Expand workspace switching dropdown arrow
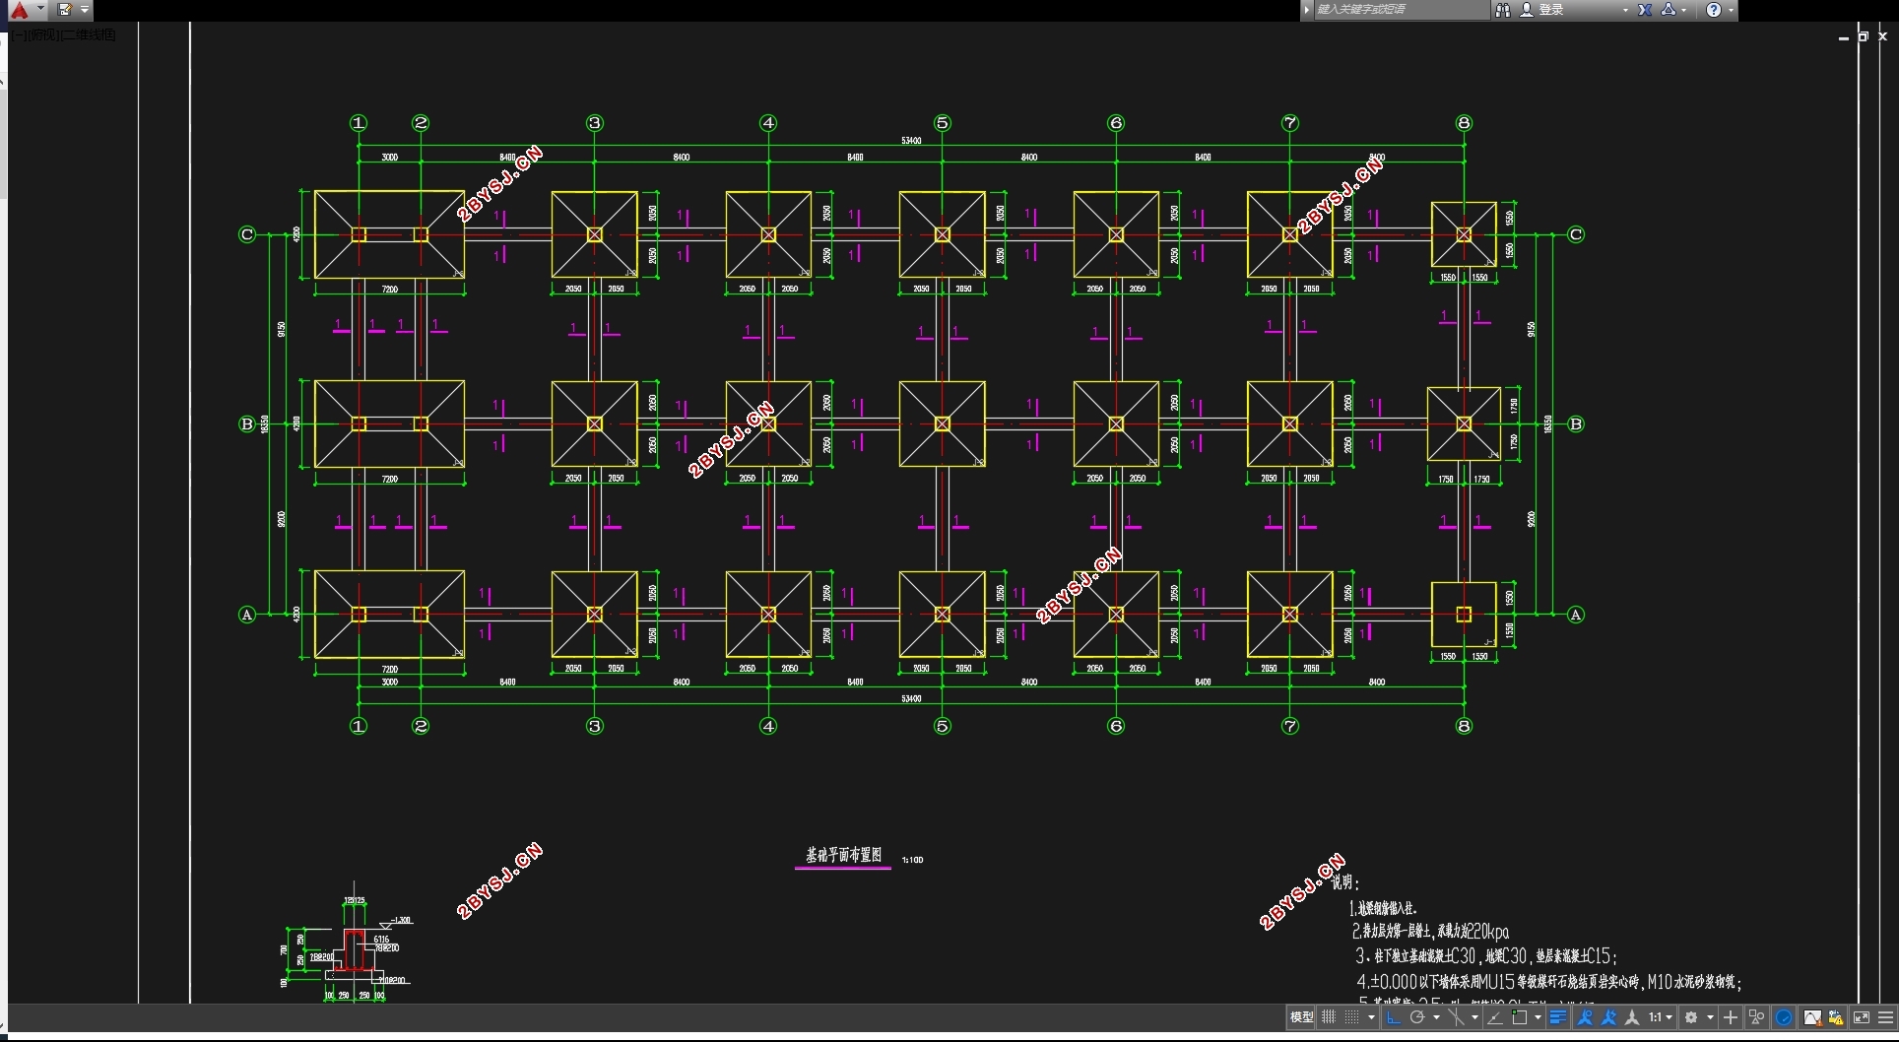This screenshot has width=1899, height=1042. pos(1711,1017)
